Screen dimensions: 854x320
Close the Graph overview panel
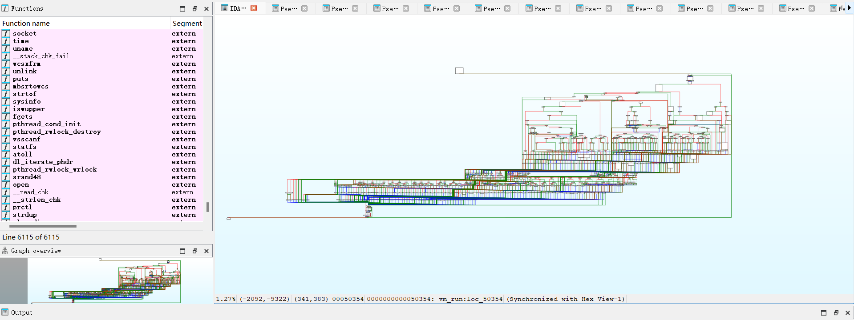[206, 251]
